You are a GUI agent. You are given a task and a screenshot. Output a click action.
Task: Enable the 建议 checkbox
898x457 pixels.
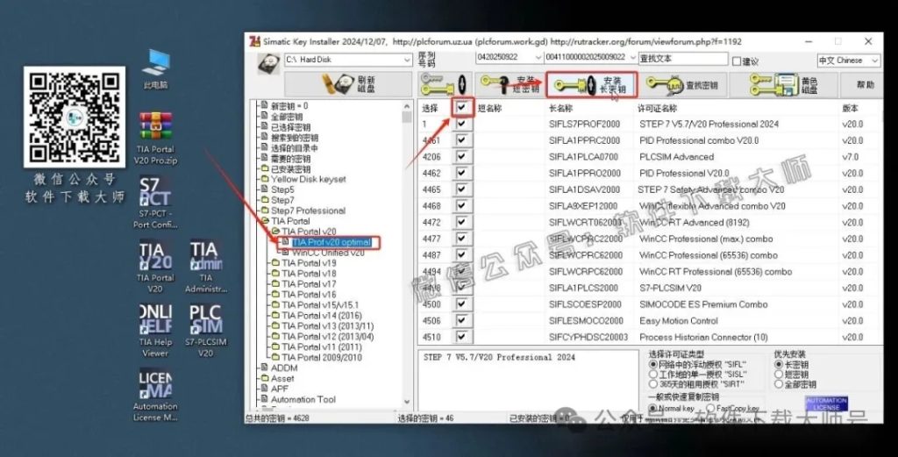737,61
